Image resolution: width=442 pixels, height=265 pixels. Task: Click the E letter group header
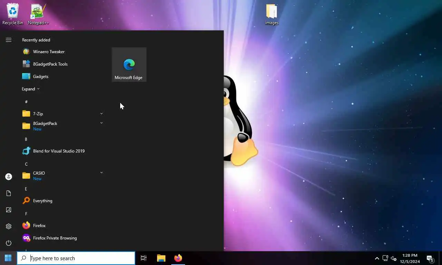point(26,189)
